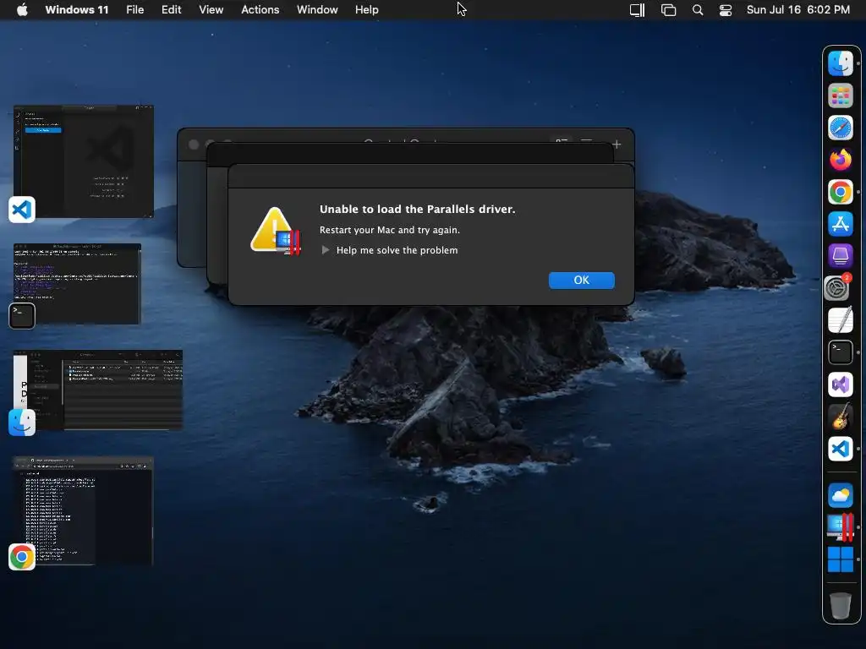Open the Window menu
The height and width of the screenshot is (649, 866).
317,9
